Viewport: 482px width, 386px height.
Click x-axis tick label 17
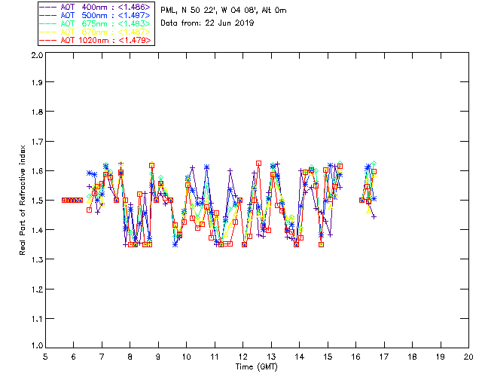(x=384, y=357)
